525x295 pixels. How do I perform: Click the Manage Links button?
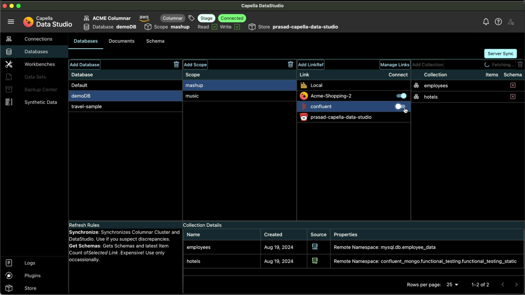pyautogui.click(x=395, y=65)
